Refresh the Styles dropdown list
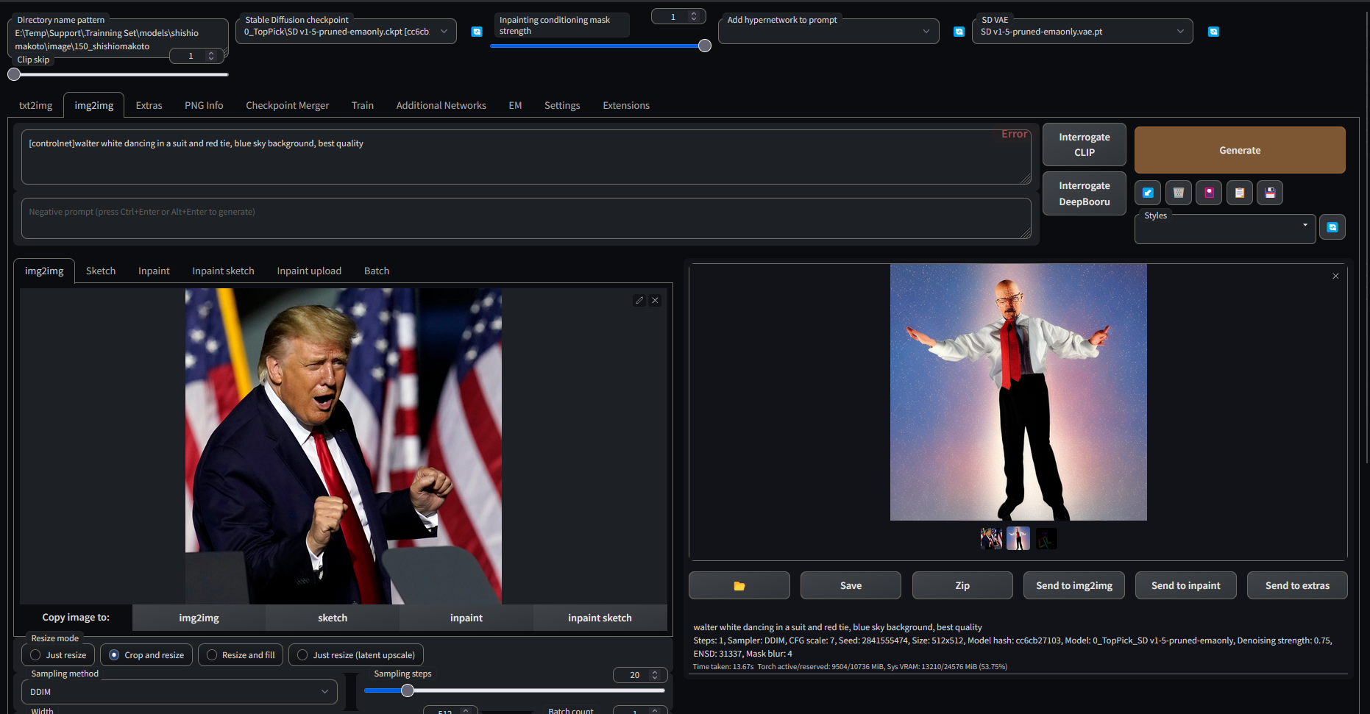Screen dimensions: 1370x714 click(1332, 227)
